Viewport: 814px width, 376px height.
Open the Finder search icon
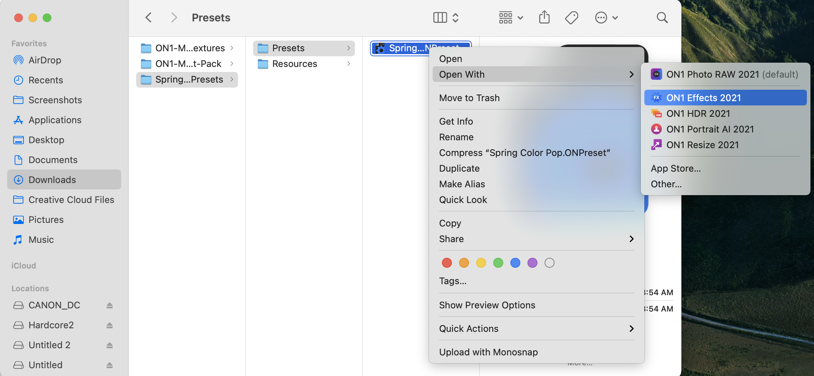click(x=662, y=17)
